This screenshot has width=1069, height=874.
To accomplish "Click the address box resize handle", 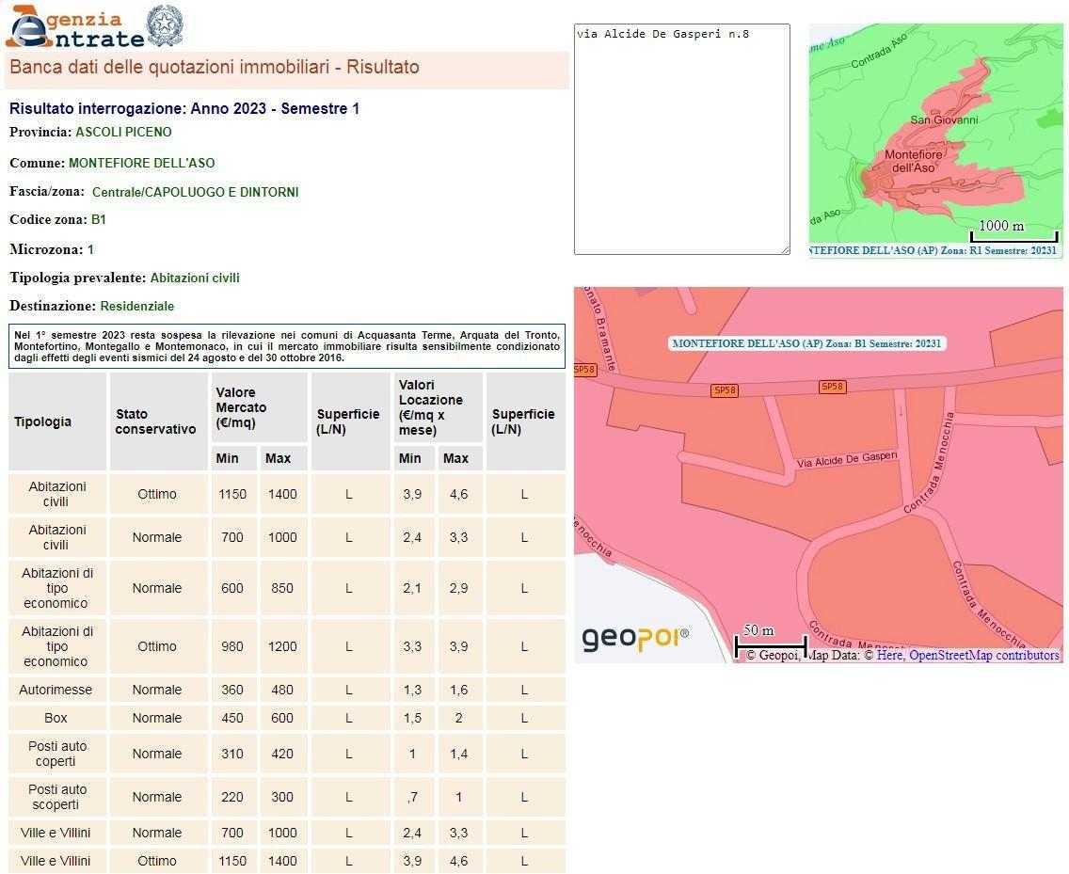I will click(x=784, y=248).
